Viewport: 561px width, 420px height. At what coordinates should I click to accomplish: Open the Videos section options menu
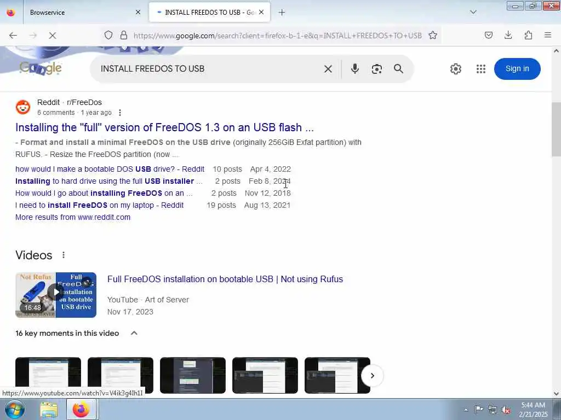pyautogui.click(x=64, y=255)
